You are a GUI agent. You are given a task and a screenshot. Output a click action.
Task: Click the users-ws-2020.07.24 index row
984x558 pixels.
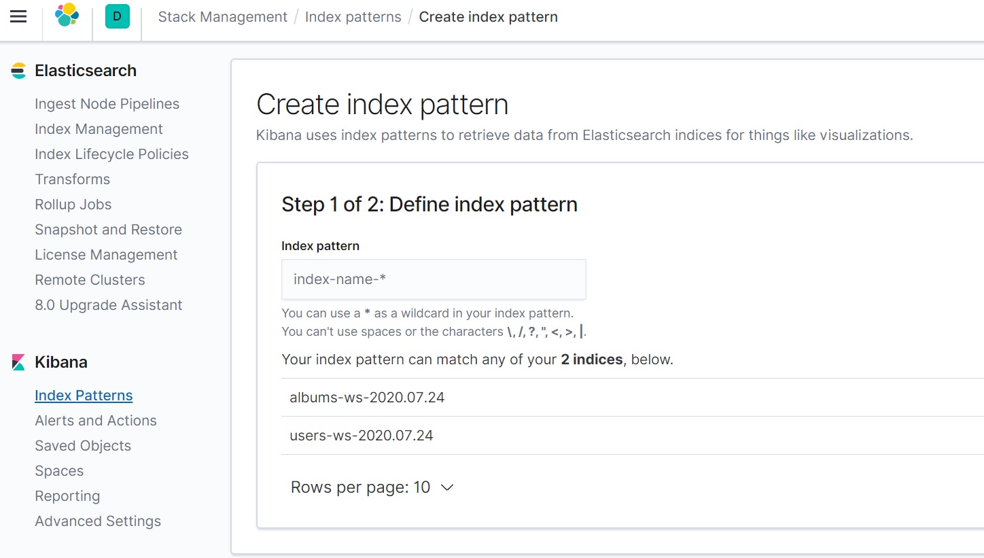click(x=361, y=436)
